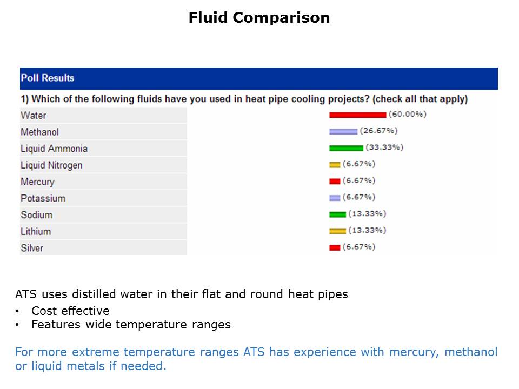This screenshot has height=389, width=519.
Task: Click the yellow Liquid Nitrogen bar
Action: [x=335, y=165]
